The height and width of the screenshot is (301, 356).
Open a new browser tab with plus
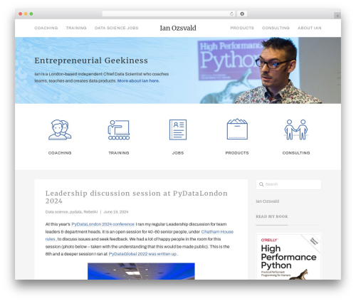[x=337, y=16]
